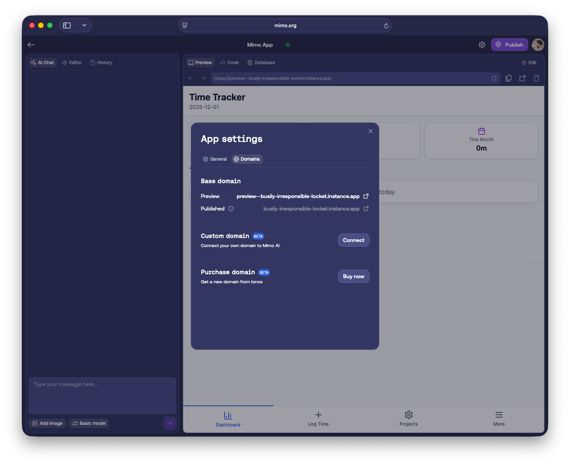
Task: Close the App settings dialog
Action: (x=370, y=131)
